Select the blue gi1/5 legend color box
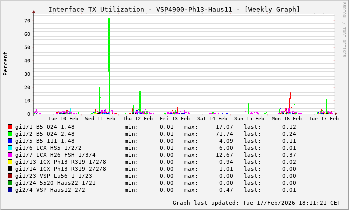This screenshot has width=349, height=210. 10,141
